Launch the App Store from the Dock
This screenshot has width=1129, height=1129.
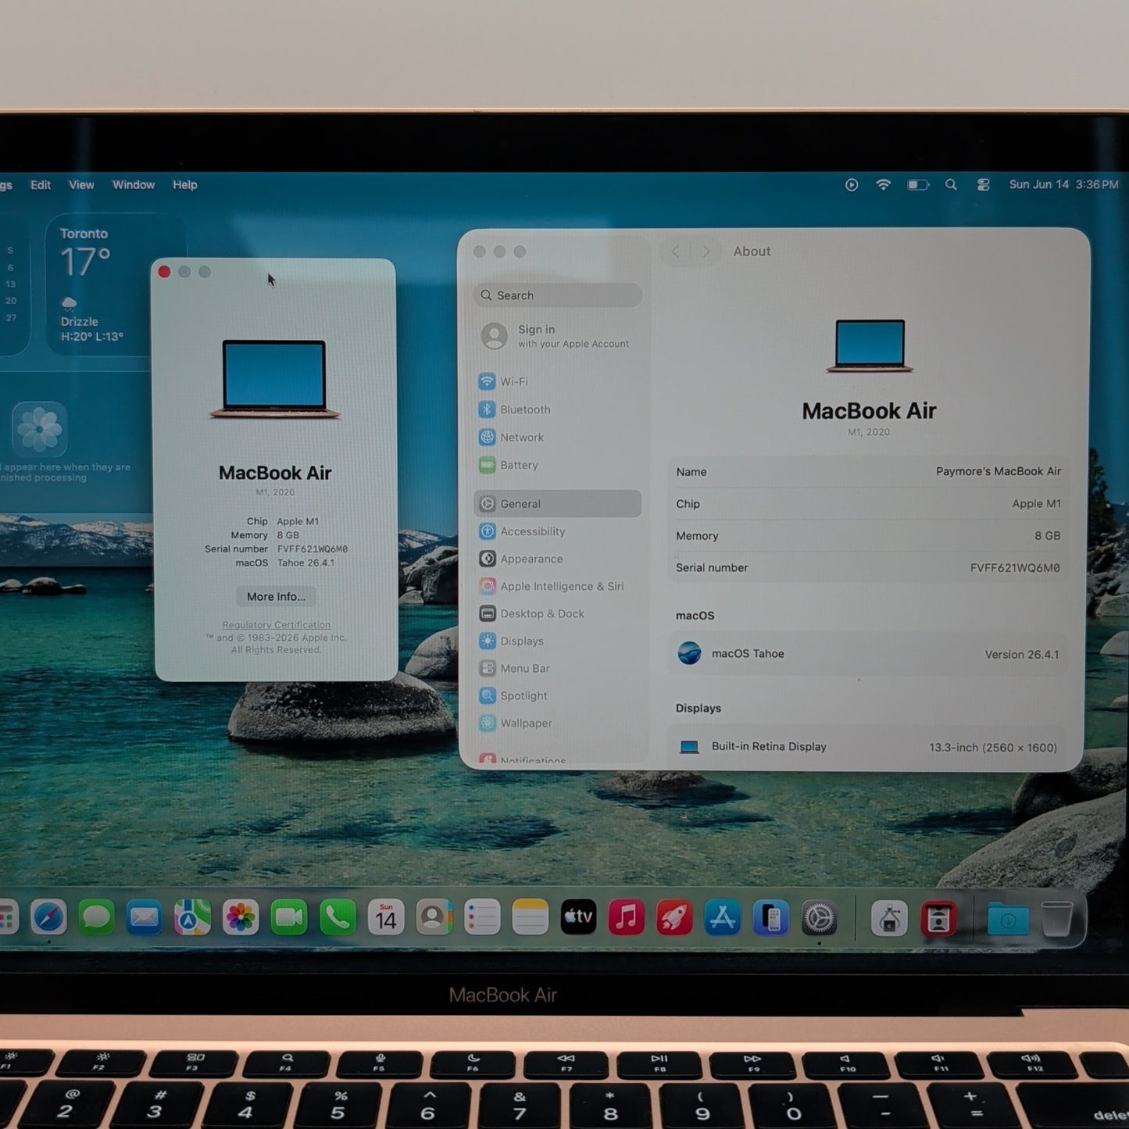click(723, 917)
